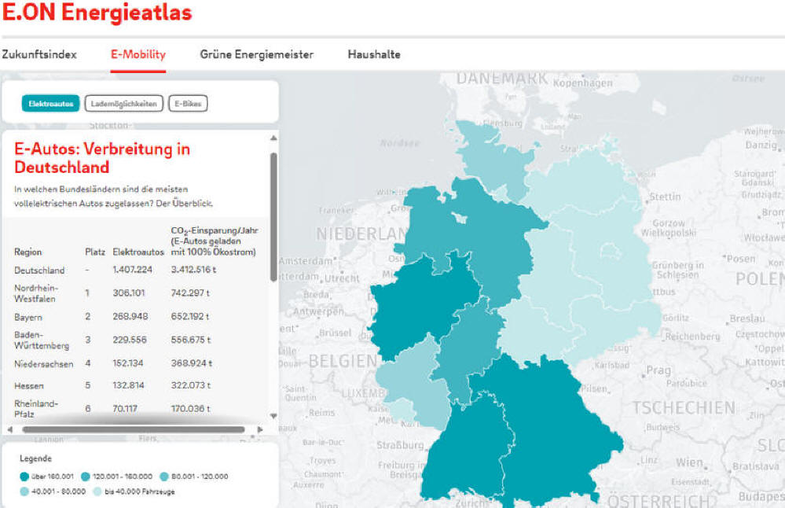Viewport: 785px width, 508px height.
Task: Select the Baden-Württemberg table row
Action: tap(136, 340)
